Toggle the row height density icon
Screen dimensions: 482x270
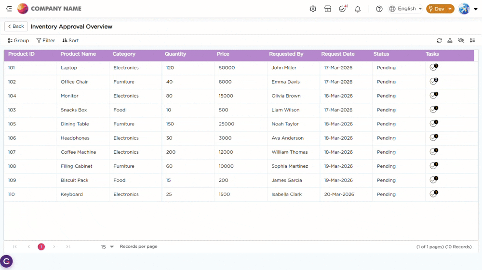tap(472, 41)
